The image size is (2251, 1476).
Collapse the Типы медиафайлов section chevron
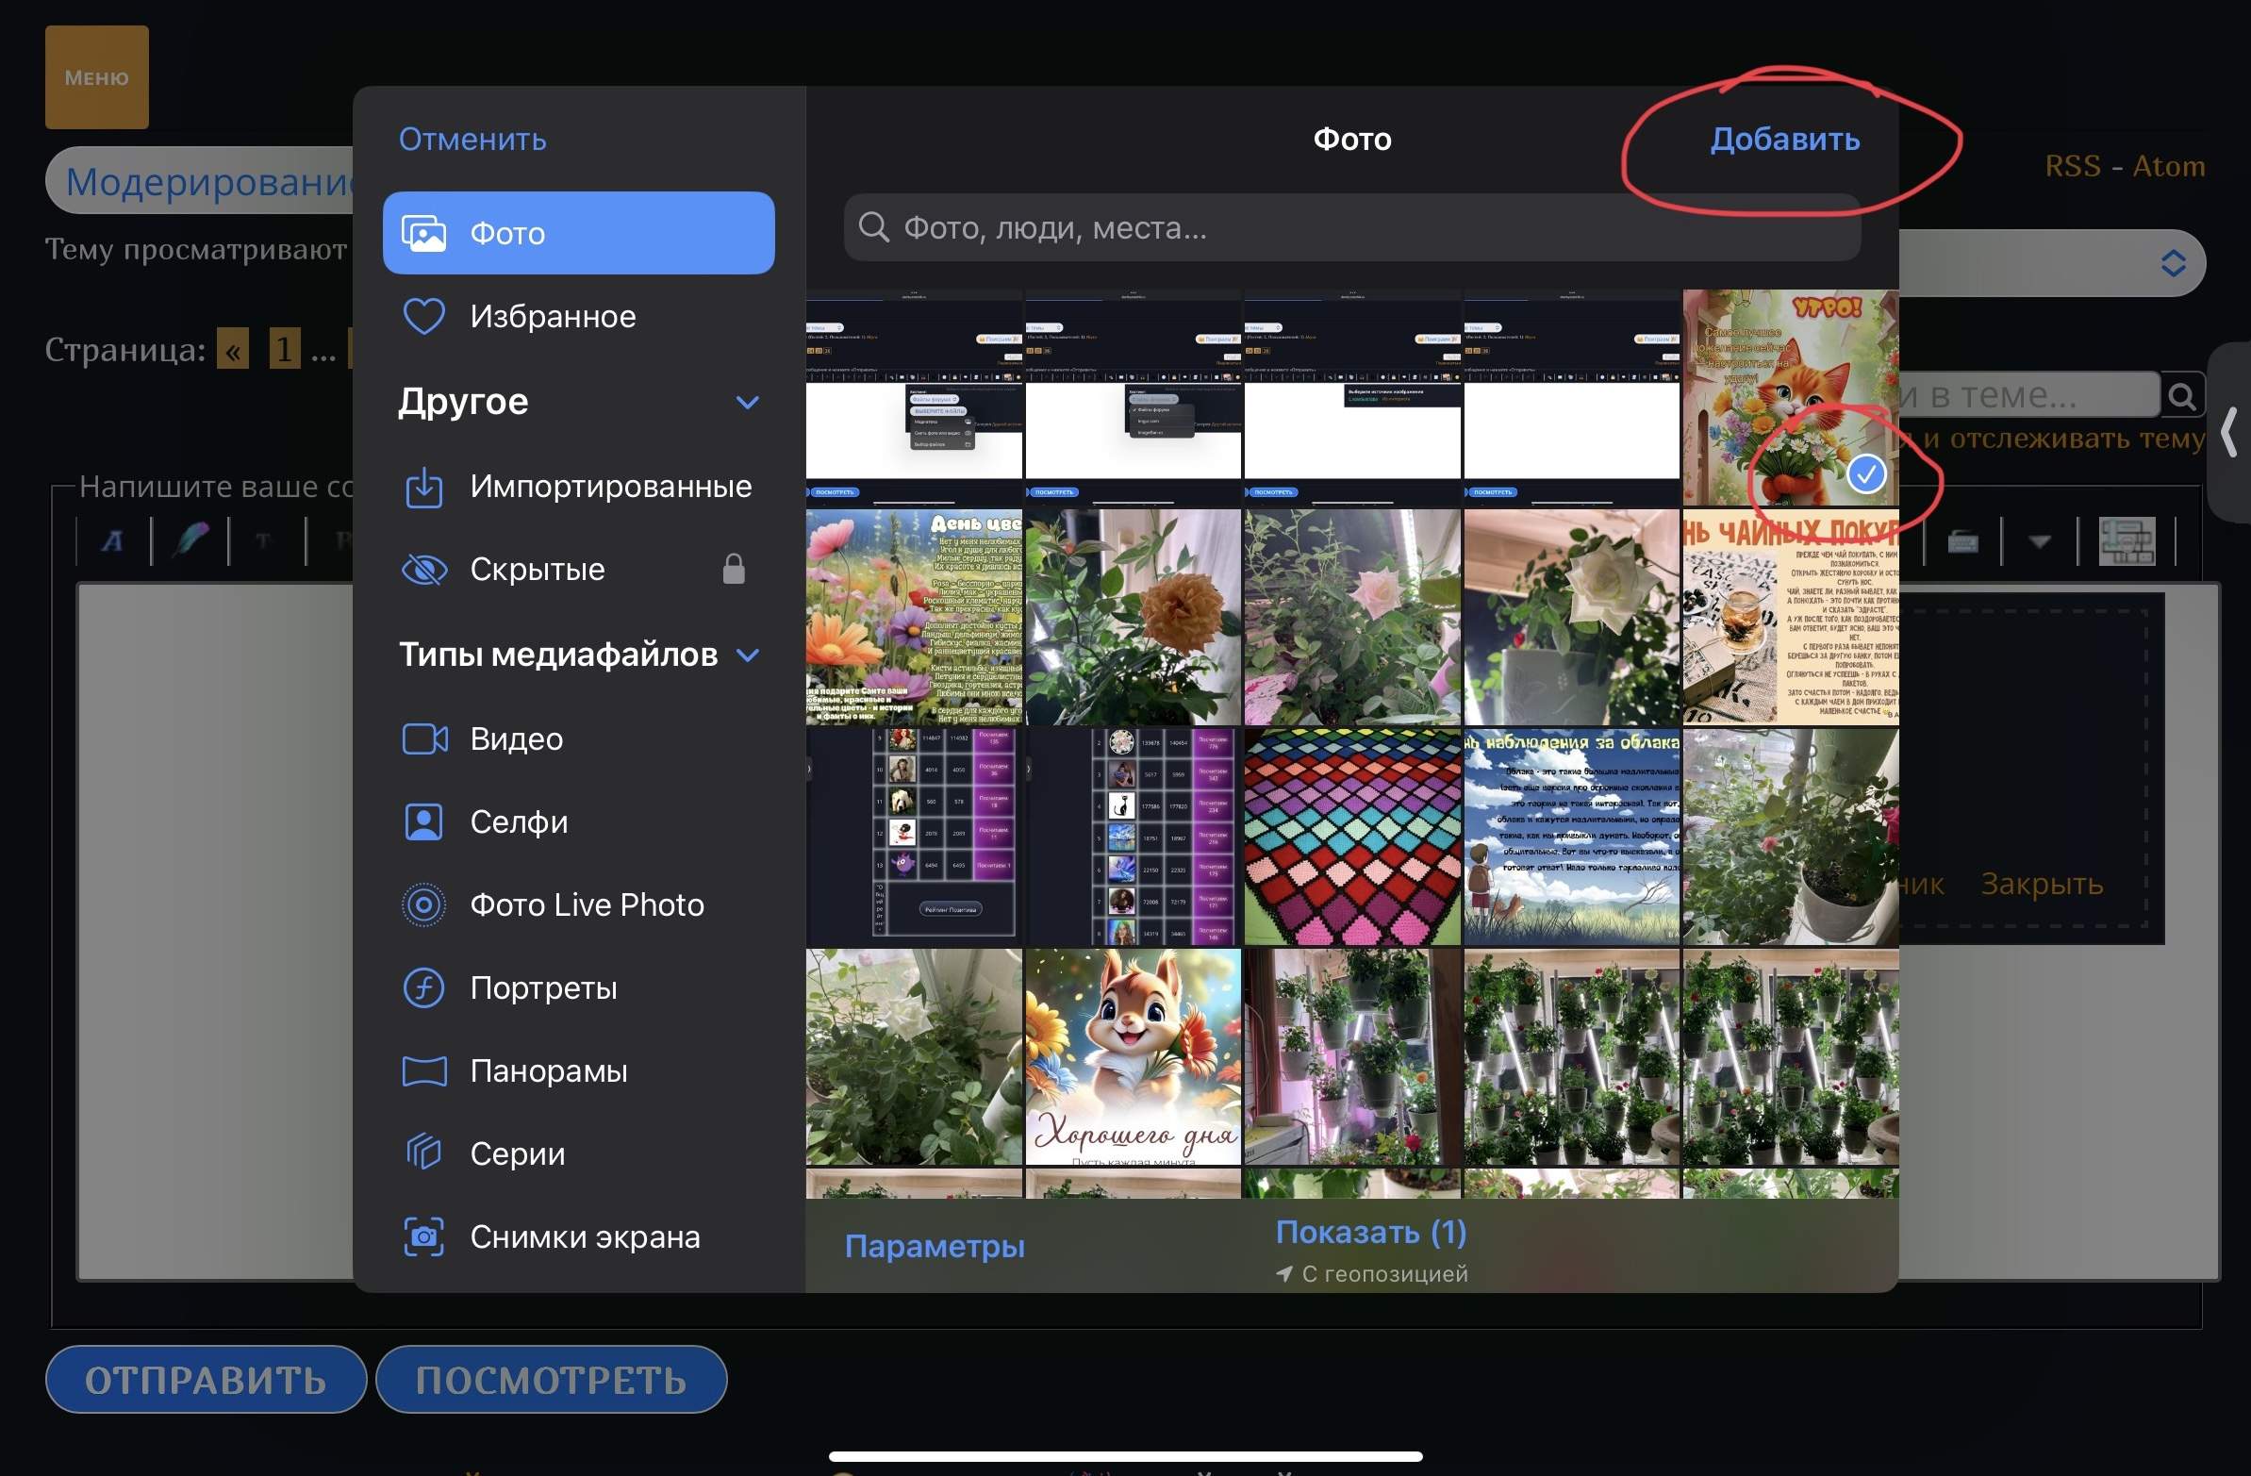tap(747, 655)
